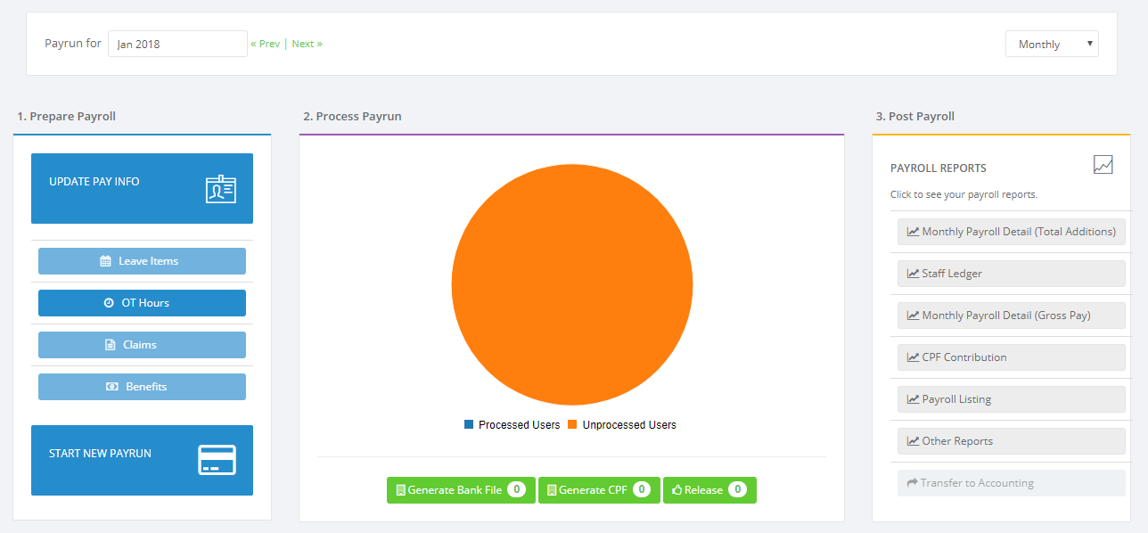Click the document icon on Claims button
Screen dimensions: 1148x533
pyautogui.click(x=111, y=345)
